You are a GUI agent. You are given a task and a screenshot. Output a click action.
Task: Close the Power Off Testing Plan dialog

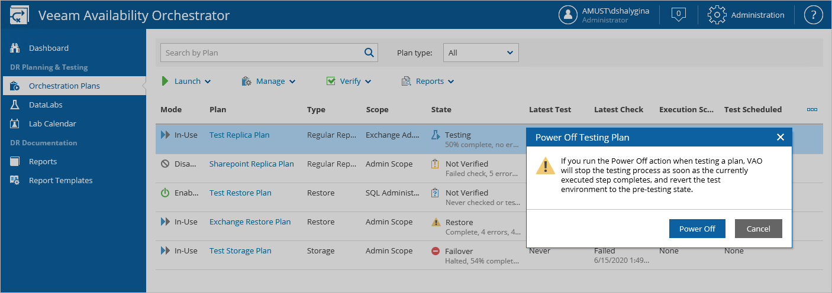pyautogui.click(x=780, y=137)
